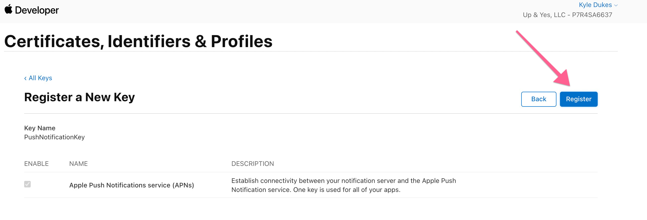Toggle the APNs enable checkbox
647x220 pixels.
tap(27, 184)
